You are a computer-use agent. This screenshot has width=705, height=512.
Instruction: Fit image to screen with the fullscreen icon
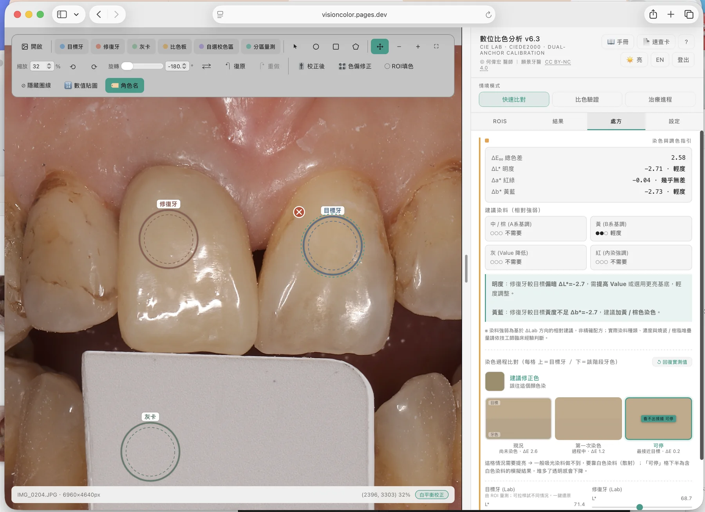tap(436, 47)
